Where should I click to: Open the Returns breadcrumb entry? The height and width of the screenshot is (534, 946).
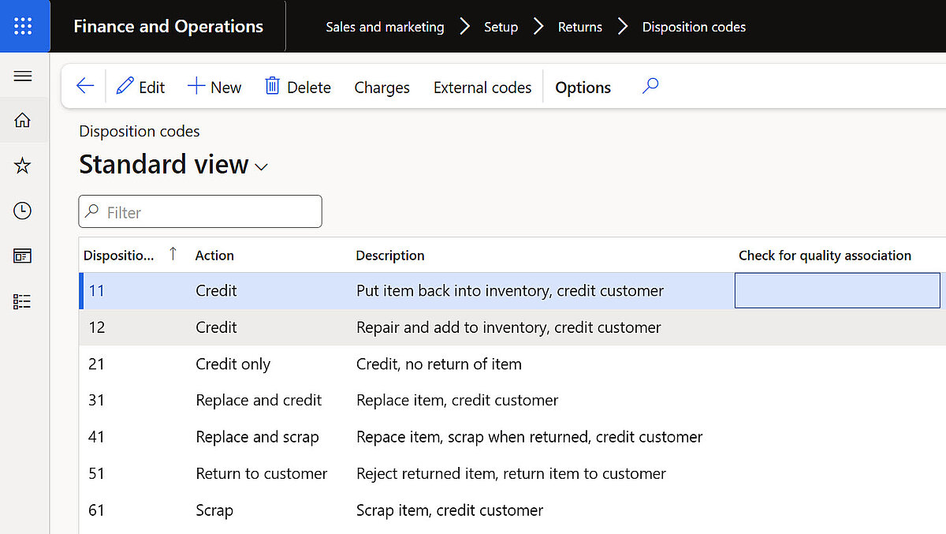coord(580,26)
